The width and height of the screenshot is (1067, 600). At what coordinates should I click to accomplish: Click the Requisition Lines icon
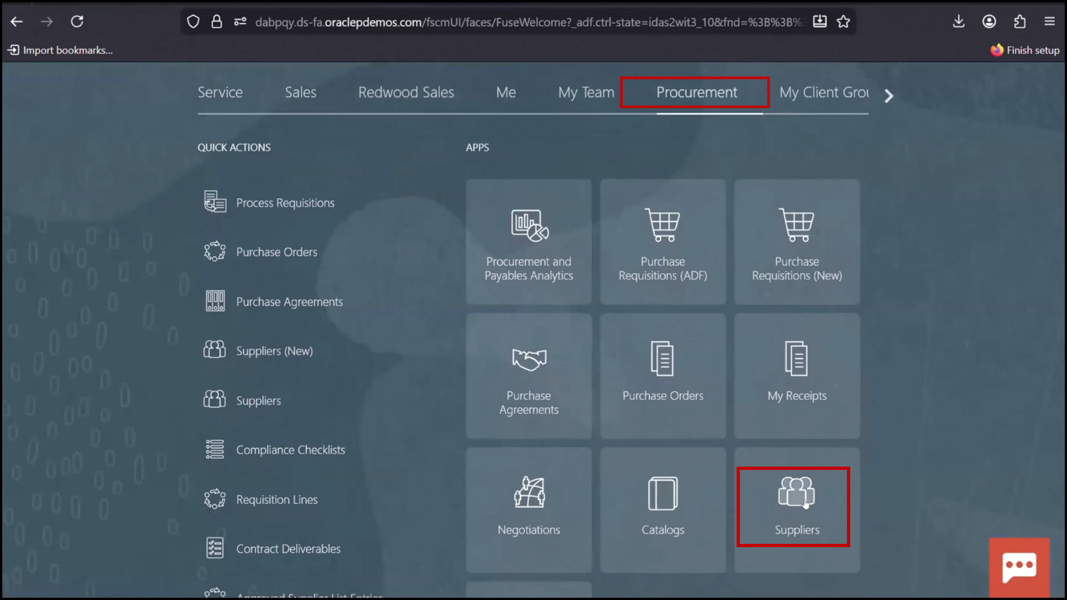[x=215, y=499]
